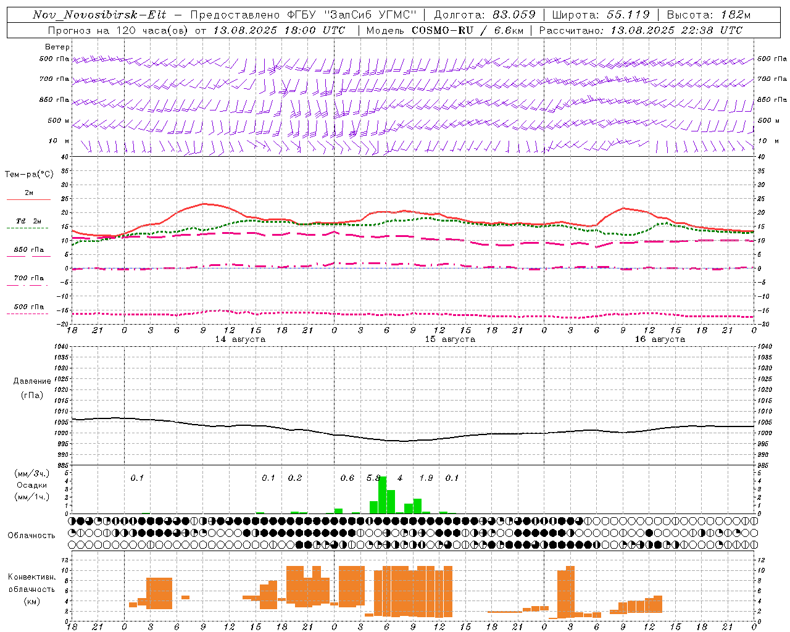The width and height of the screenshot is (790, 632).
Task: Click the precipitation value 0.6
Action: [347, 478]
